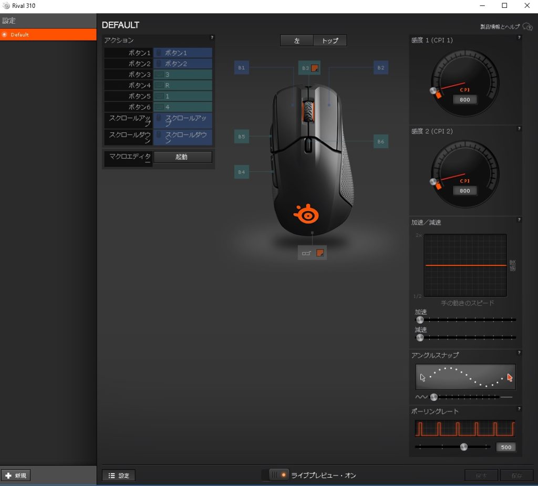Open ボタン1 action assignment dropdown
This screenshot has width=538, height=486.
[182, 53]
